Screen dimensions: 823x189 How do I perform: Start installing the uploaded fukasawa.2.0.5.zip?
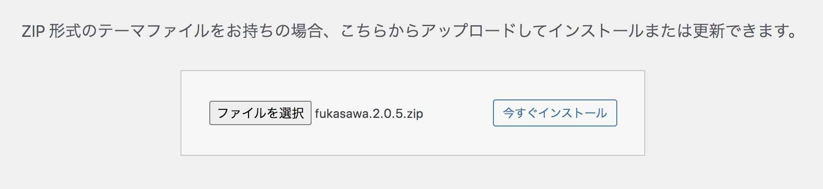pyautogui.click(x=555, y=113)
